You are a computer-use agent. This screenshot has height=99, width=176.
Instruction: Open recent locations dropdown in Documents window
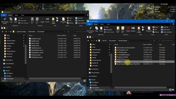9,32
